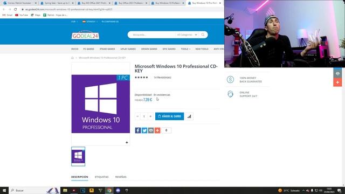
Task: Click the Añadir al carro button
Action: coord(169,116)
